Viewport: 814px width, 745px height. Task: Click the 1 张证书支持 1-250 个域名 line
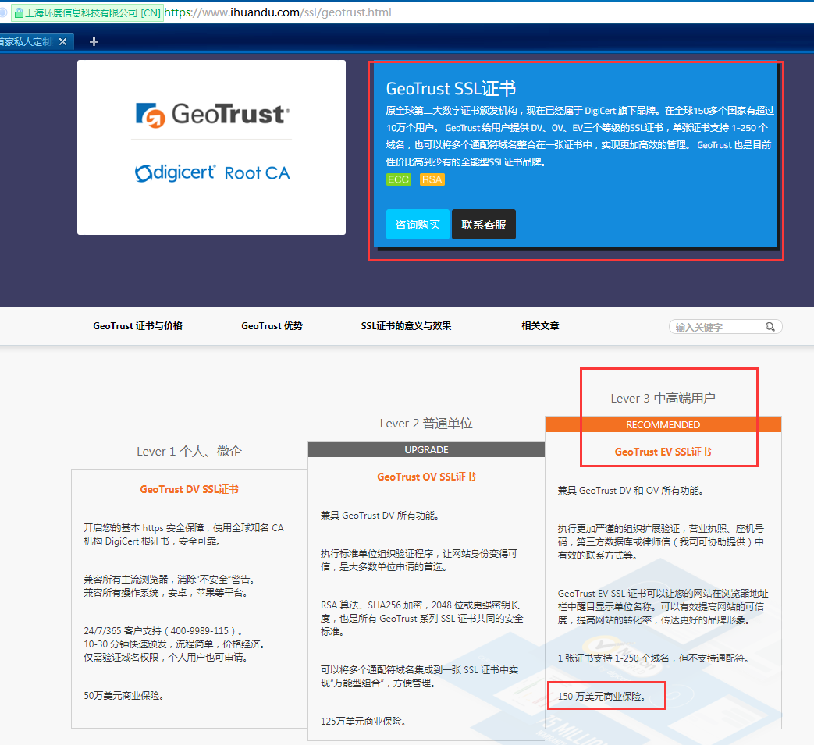[654, 658]
